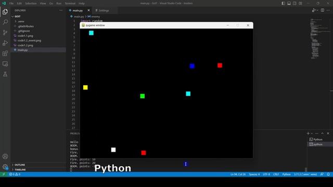
Task: Open the Accounts menu icon
Action: coord(5,156)
